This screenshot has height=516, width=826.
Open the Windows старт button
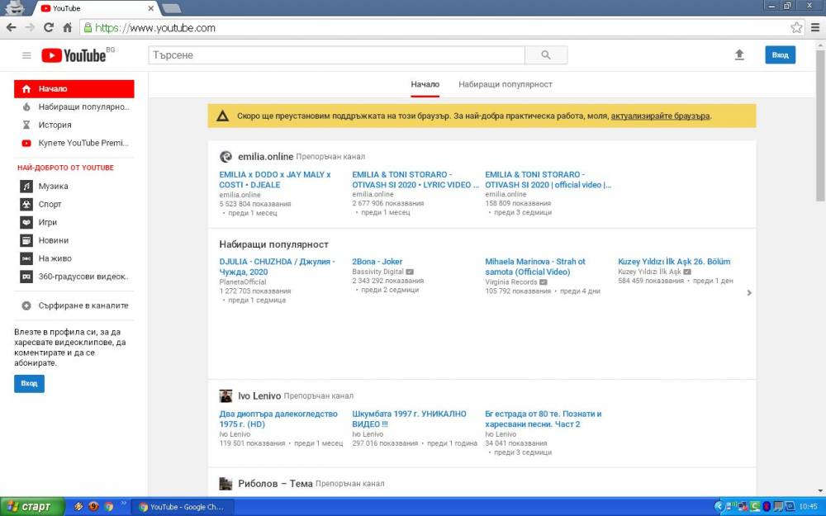(x=32, y=507)
